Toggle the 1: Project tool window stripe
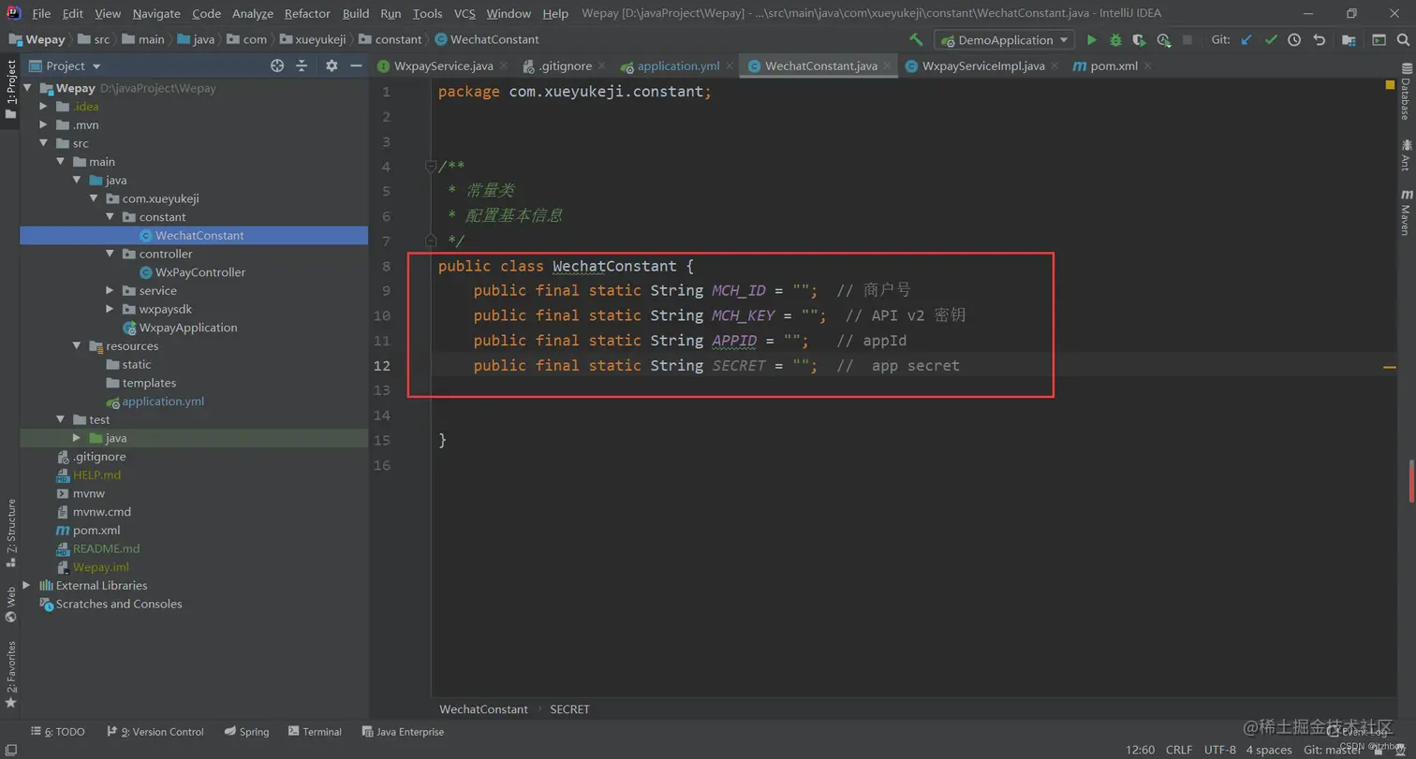The width and height of the screenshot is (1416, 759). coord(10,89)
